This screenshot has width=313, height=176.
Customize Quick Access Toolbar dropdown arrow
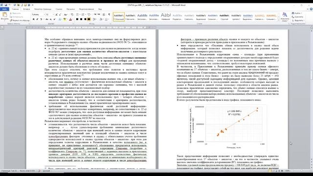tap(33, 5)
